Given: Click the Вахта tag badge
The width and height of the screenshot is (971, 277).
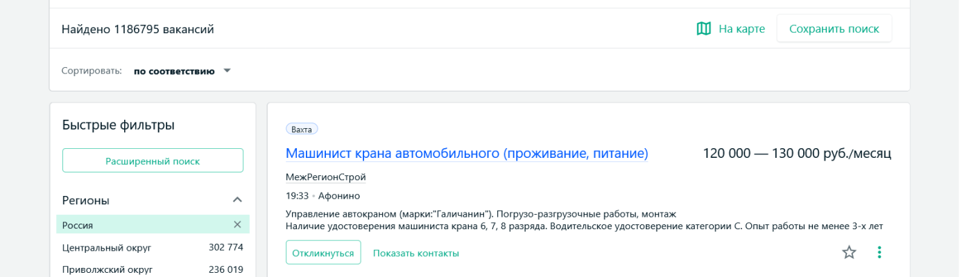Looking at the screenshot, I should tap(302, 129).
